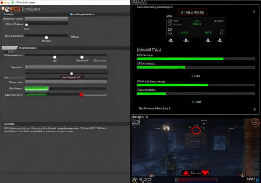Click the small arrow icon at the black panel's bottom right

coord(254,109)
